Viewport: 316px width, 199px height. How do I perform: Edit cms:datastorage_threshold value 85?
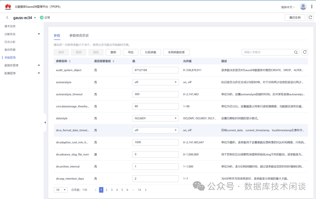[x=155, y=106]
